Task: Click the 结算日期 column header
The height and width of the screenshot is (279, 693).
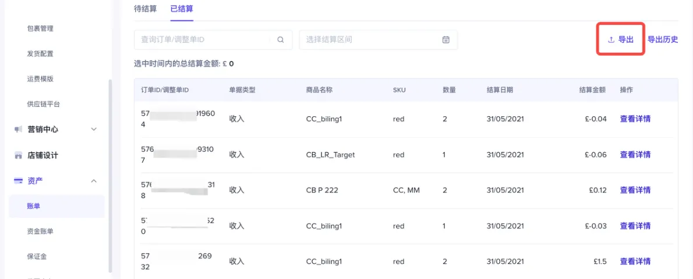Action: [500, 90]
